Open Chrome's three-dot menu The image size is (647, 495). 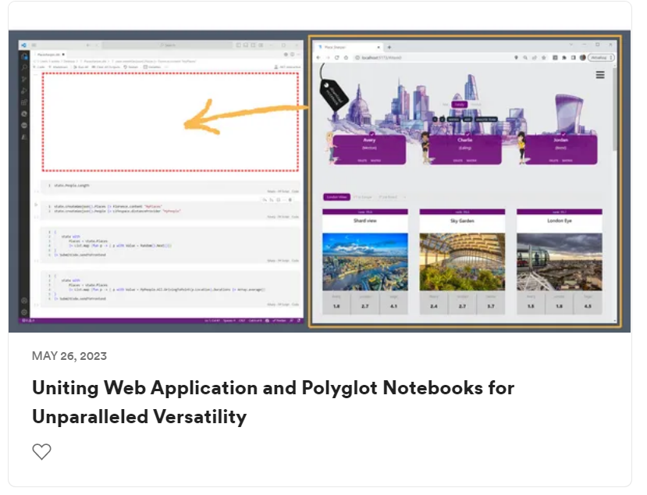611,57
